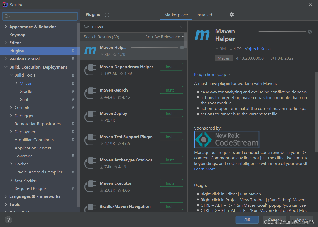Viewport: 318px width, 227px height.
Task: Click the maven-search plugin placeholder icon
Action: (90, 93)
